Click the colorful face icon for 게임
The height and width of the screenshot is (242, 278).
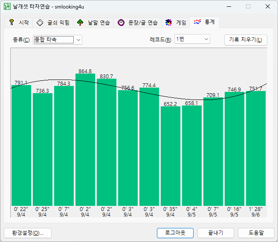click(x=168, y=23)
